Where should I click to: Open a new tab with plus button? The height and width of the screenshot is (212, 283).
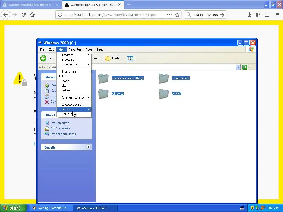(129, 4)
